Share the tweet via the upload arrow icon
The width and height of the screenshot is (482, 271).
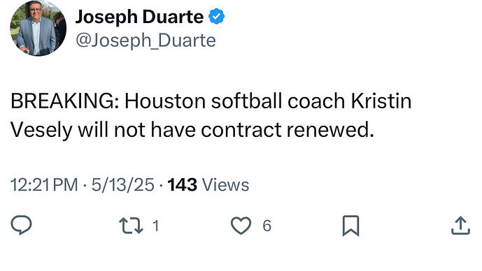coord(460,226)
